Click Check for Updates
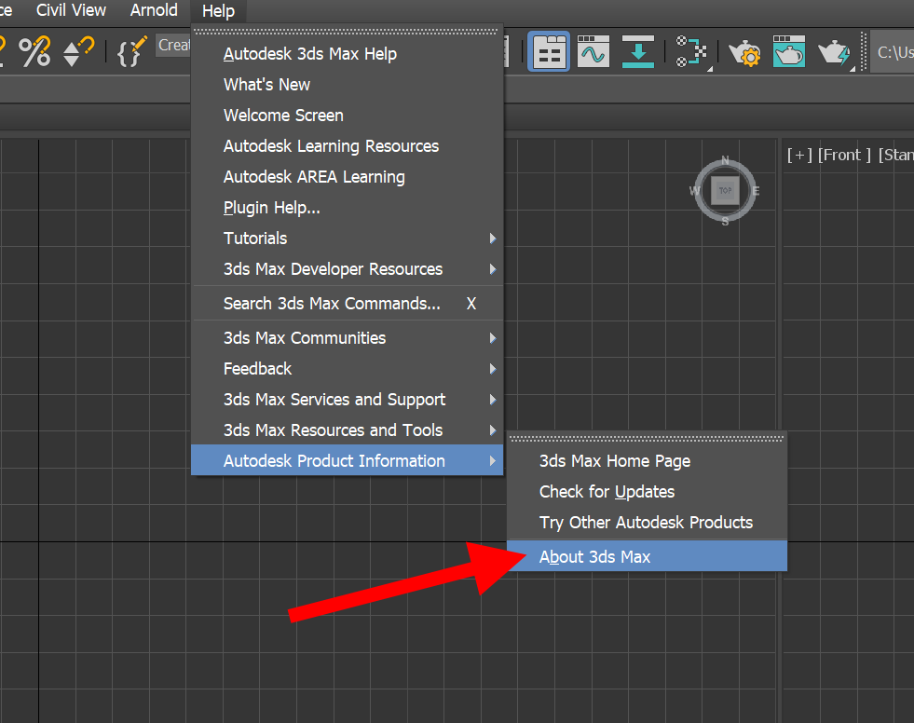 [x=647, y=492]
